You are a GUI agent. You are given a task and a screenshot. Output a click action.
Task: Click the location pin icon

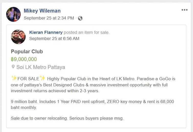pyautogui.click(x=13, y=67)
